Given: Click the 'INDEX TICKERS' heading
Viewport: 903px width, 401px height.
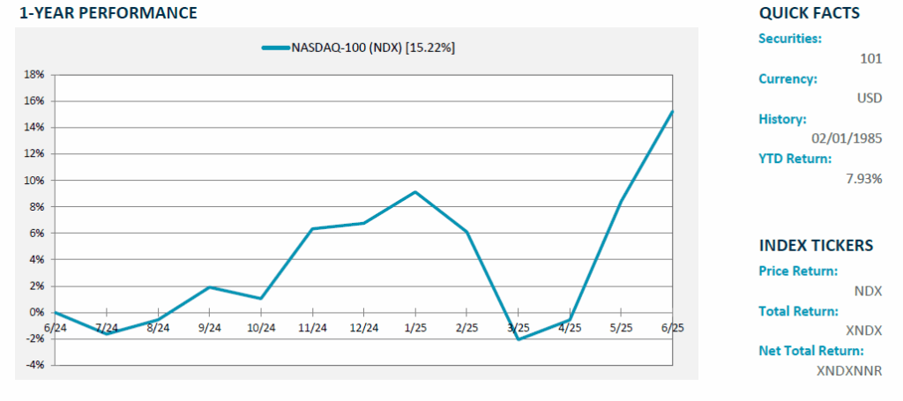Looking at the screenshot, I should click(x=816, y=246).
